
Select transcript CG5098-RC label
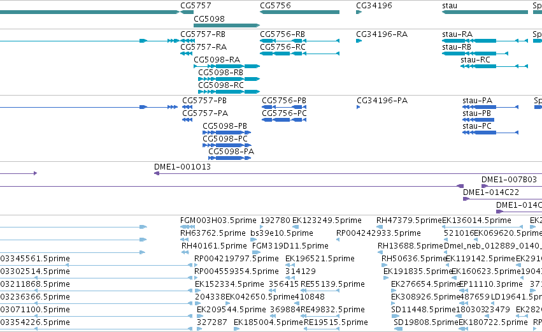pyautogui.click(x=221, y=85)
